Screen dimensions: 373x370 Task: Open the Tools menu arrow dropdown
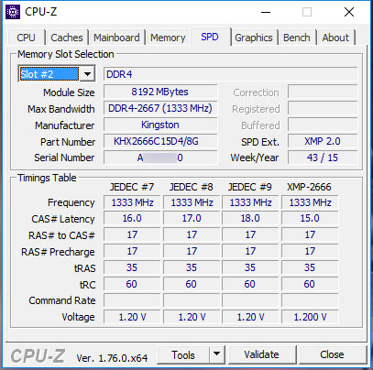coord(217,354)
